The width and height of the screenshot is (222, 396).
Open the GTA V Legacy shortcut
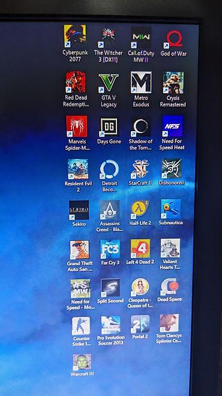pos(109,83)
